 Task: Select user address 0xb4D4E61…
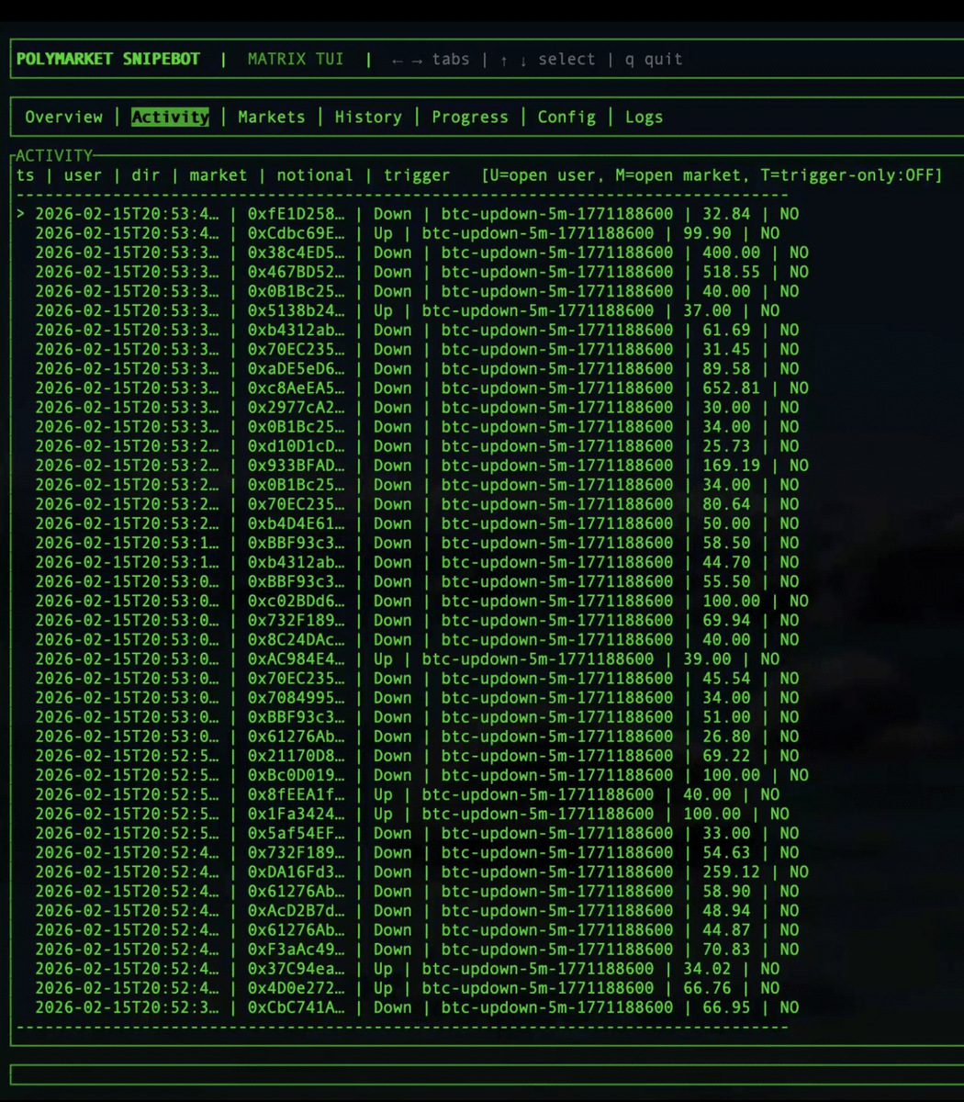[297, 523]
